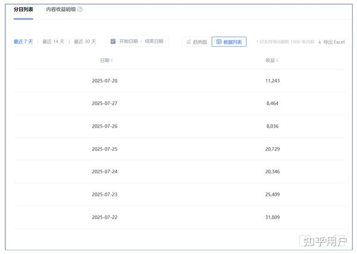Screen dimensions: 357x254
Task: Toggle view to 趋势图
Action: (197, 42)
